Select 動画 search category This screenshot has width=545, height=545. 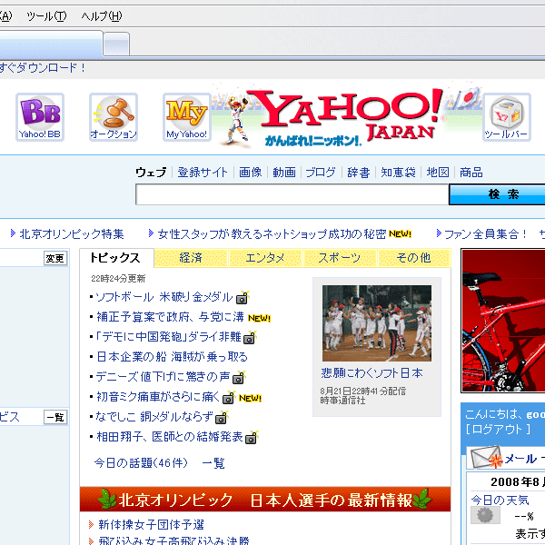(284, 172)
